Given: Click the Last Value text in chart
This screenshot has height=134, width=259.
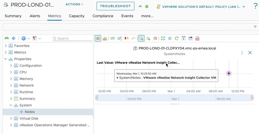Looking at the screenshot, I should click(138, 63).
